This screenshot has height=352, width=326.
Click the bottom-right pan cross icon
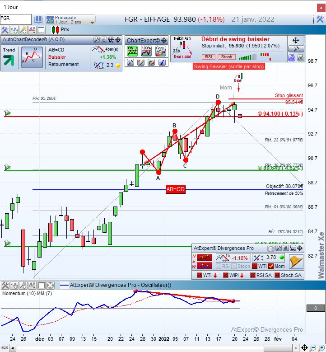click(304, 348)
